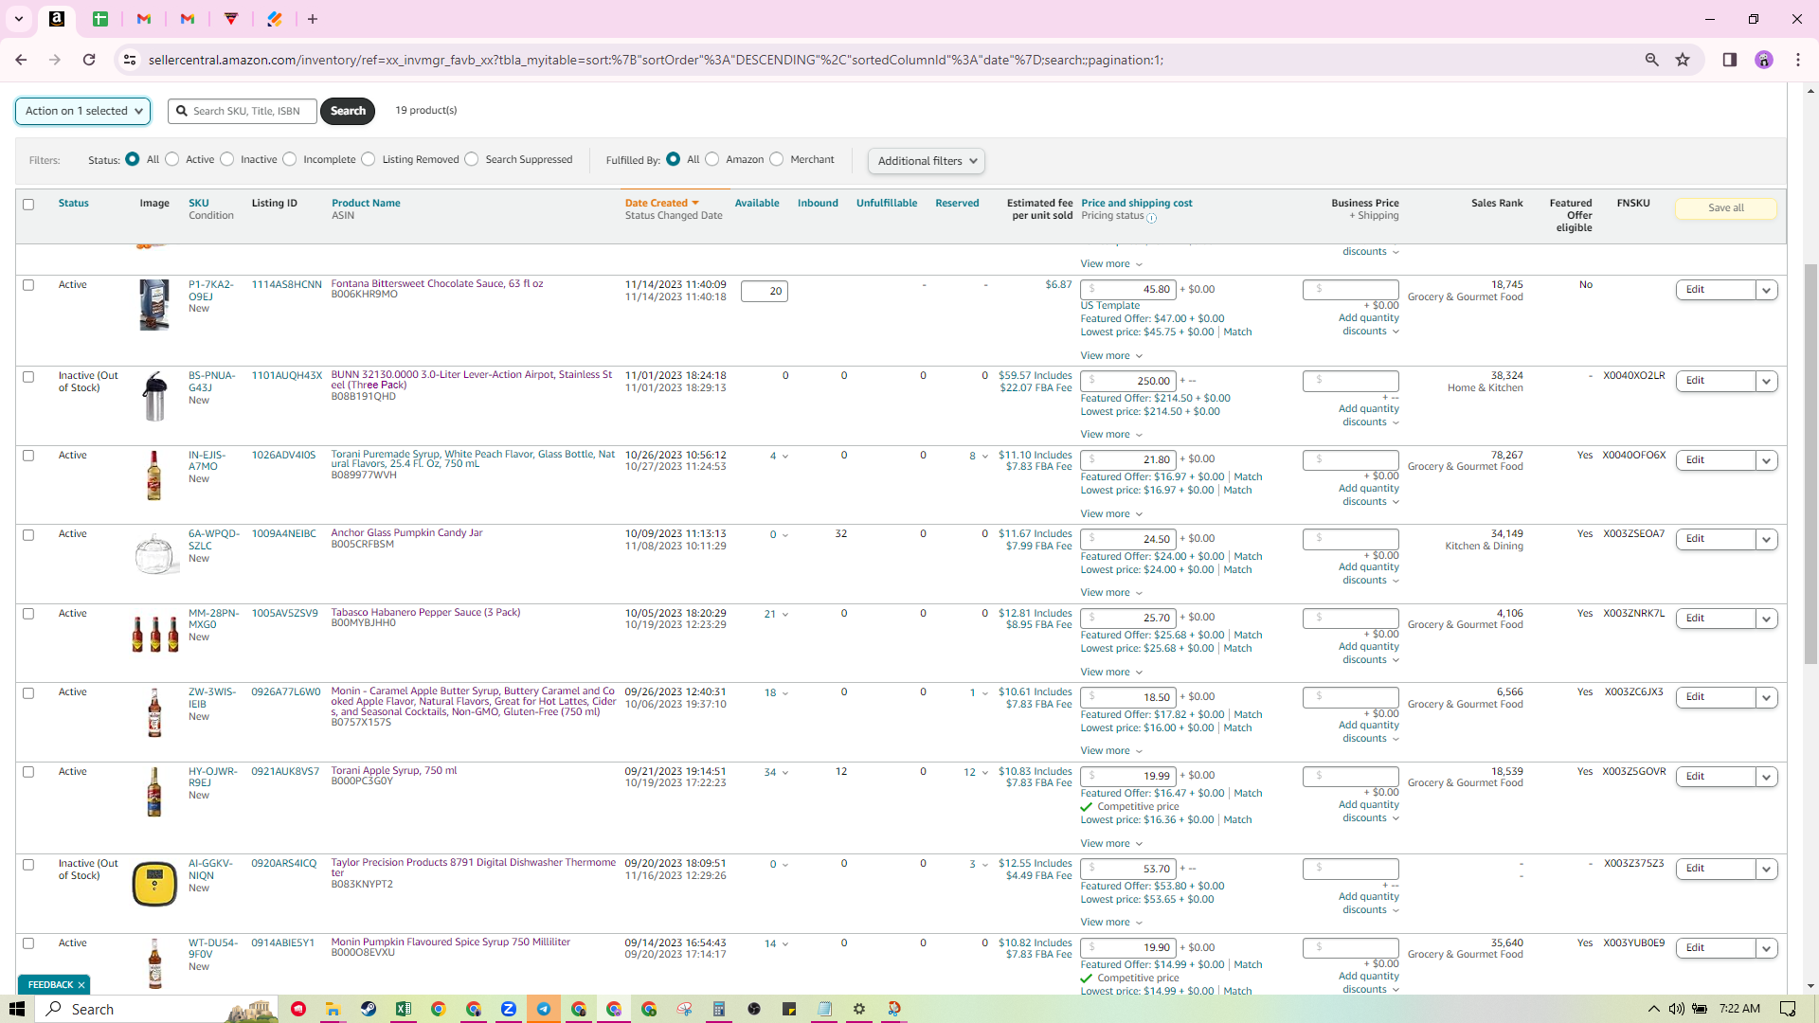Viewport: 1819px width, 1023px height.
Task: Open a new browser tab
Action: 313,19
